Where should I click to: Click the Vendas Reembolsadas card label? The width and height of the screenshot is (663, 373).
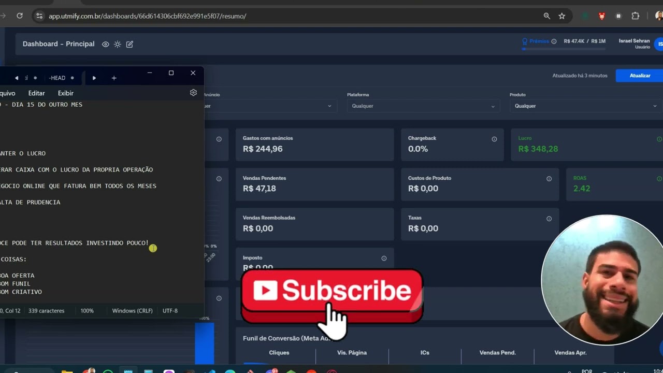tap(269, 218)
